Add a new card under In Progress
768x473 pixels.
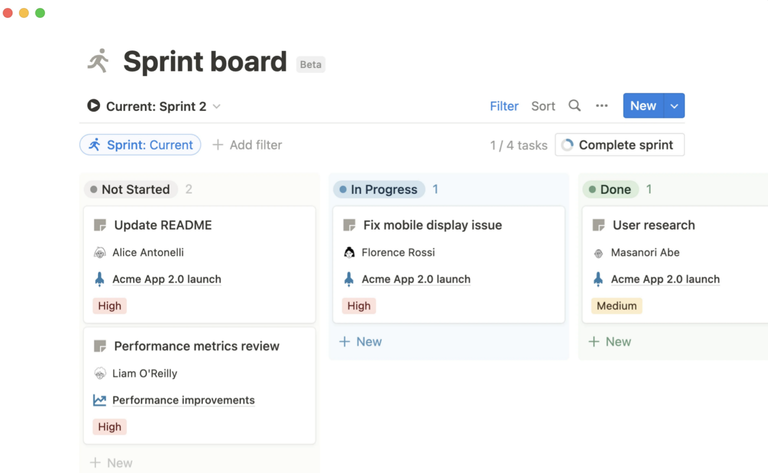tap(360, 341)
